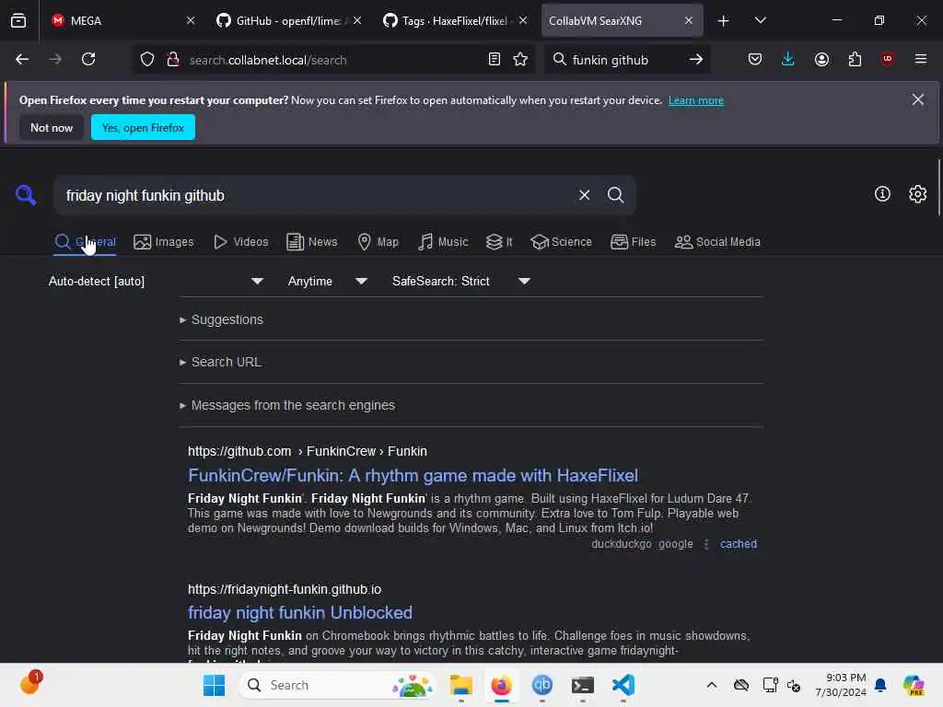Click the funkin github toolbar search box
943x707 pixels.
click(625, 60)
